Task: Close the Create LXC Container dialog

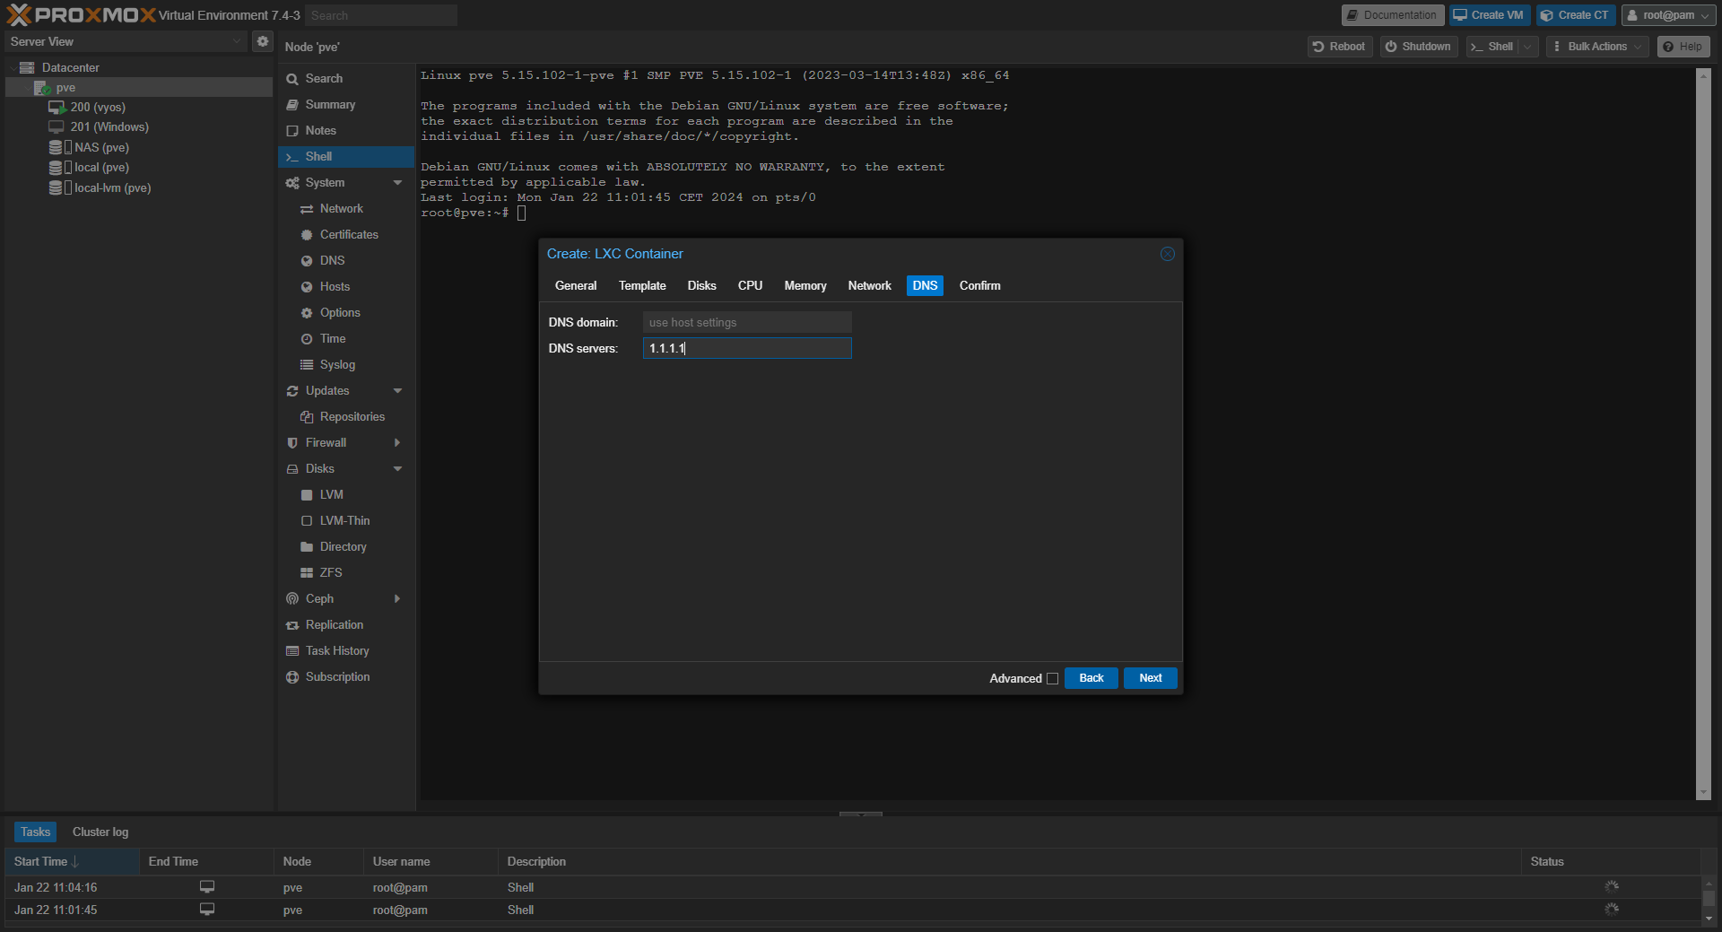Action: pos(1167,254)
